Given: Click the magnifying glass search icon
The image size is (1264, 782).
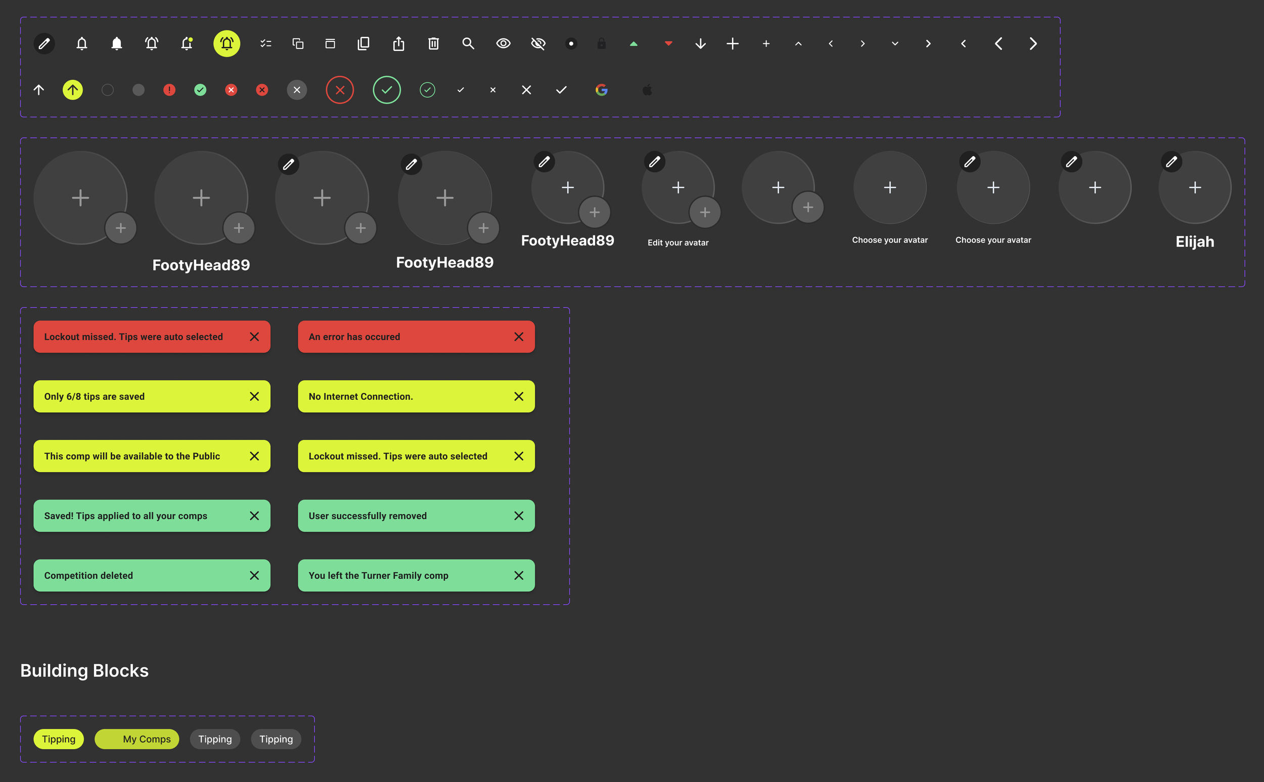Looking at the screenshot, I should tap(468, 43).
